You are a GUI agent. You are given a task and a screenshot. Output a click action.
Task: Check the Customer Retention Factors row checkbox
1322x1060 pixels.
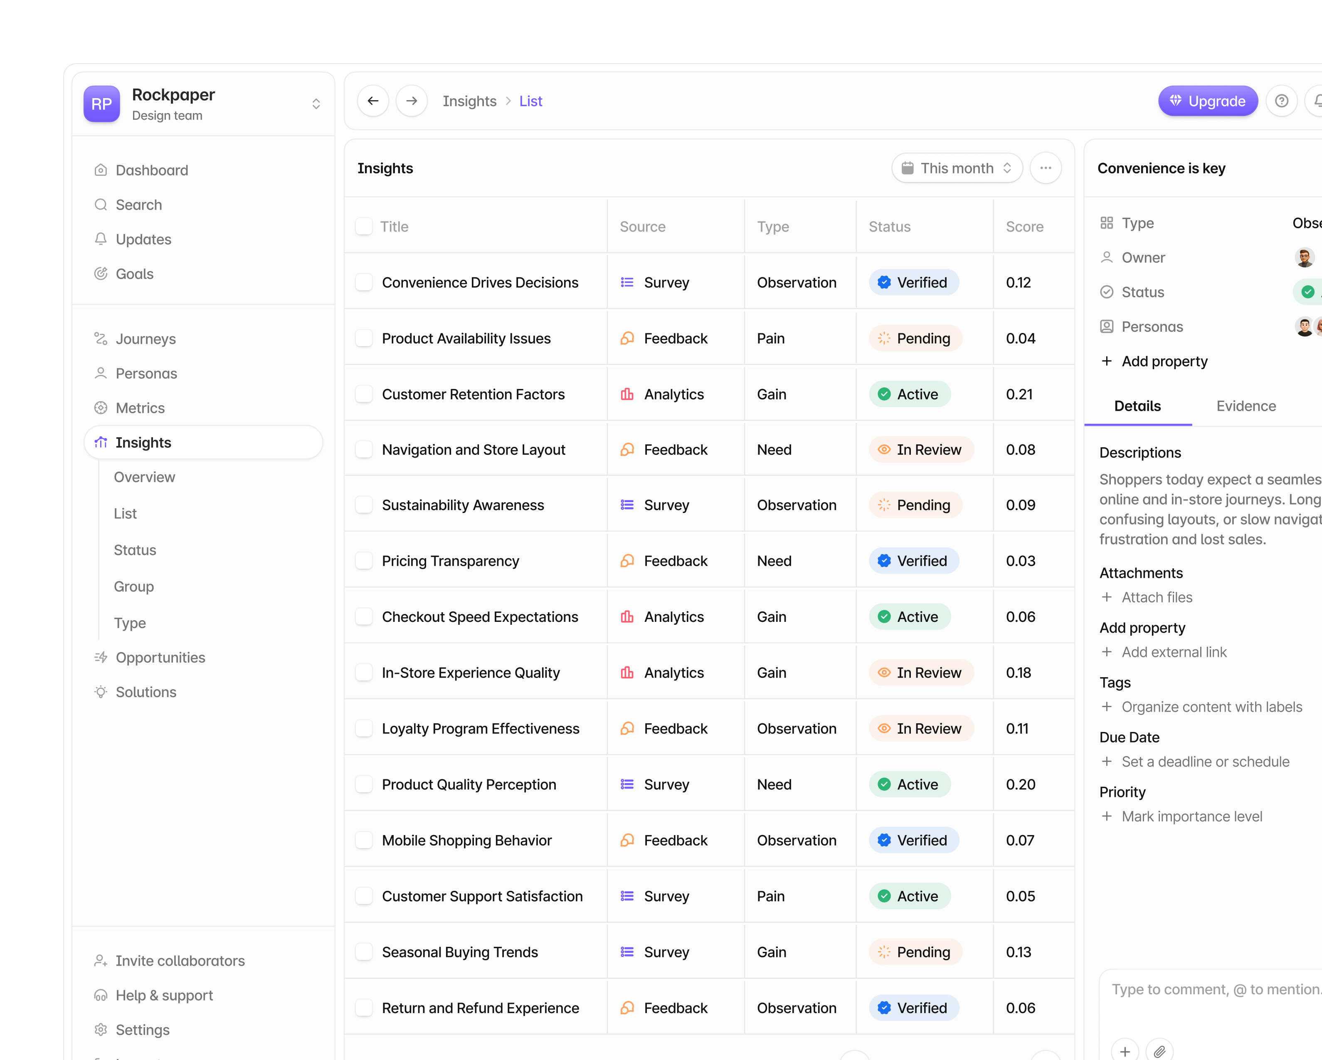pyautogui.click(x=364, y=394)
